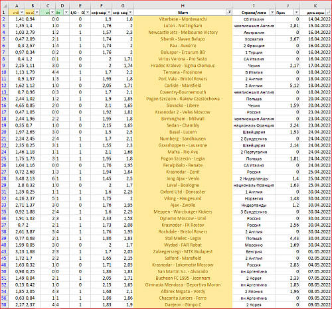Select column E by its header
This screenshot has width=332, height=309.
80,6
